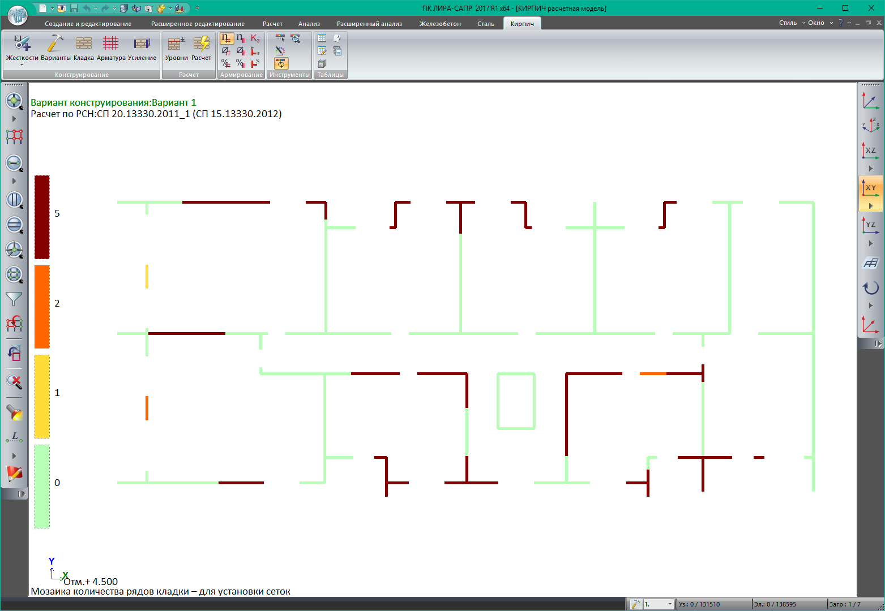Open the Окно window menu

coord(819,23)
